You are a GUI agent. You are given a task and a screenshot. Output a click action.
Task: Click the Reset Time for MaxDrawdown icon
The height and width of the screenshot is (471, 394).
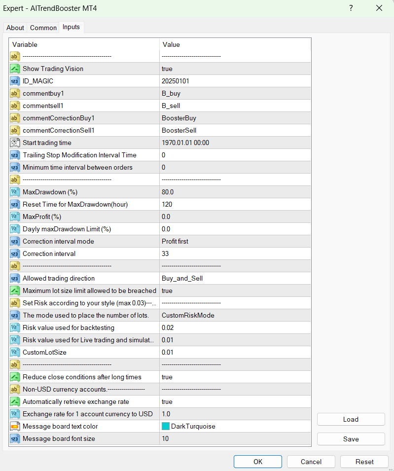(15, 204)
